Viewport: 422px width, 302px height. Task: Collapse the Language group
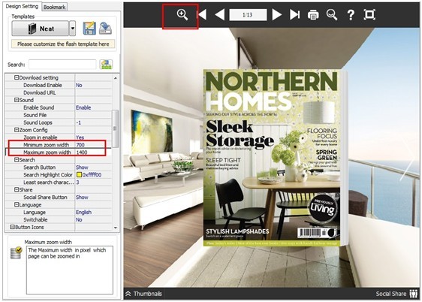(17, 204)
